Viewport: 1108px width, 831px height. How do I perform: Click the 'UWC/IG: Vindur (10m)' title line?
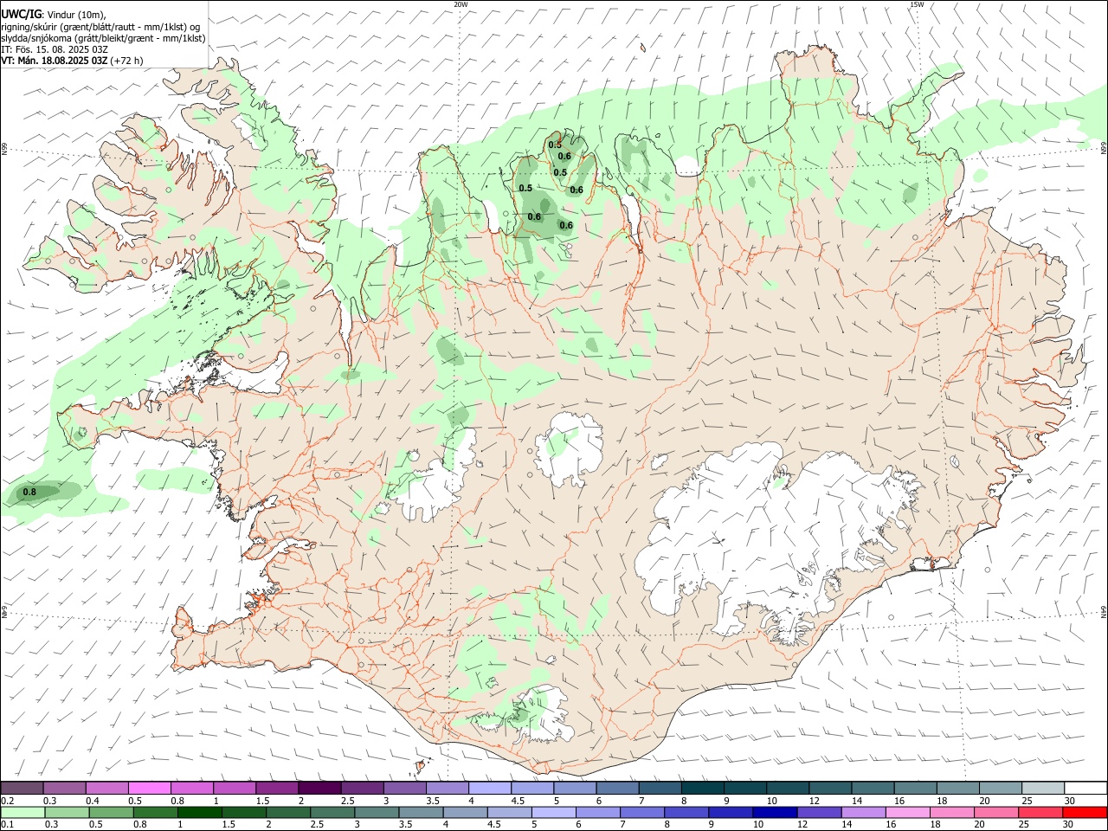click(54, 15)
